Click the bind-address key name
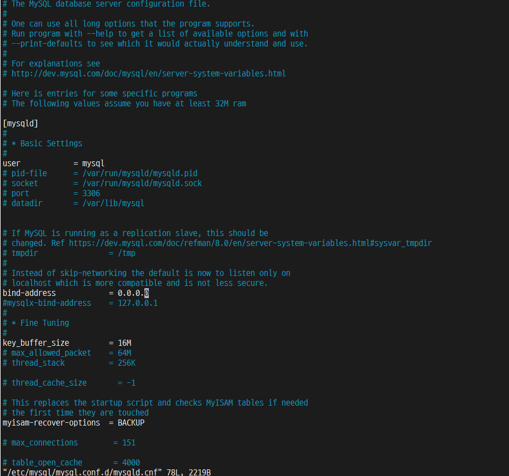 tap(29, 293)
